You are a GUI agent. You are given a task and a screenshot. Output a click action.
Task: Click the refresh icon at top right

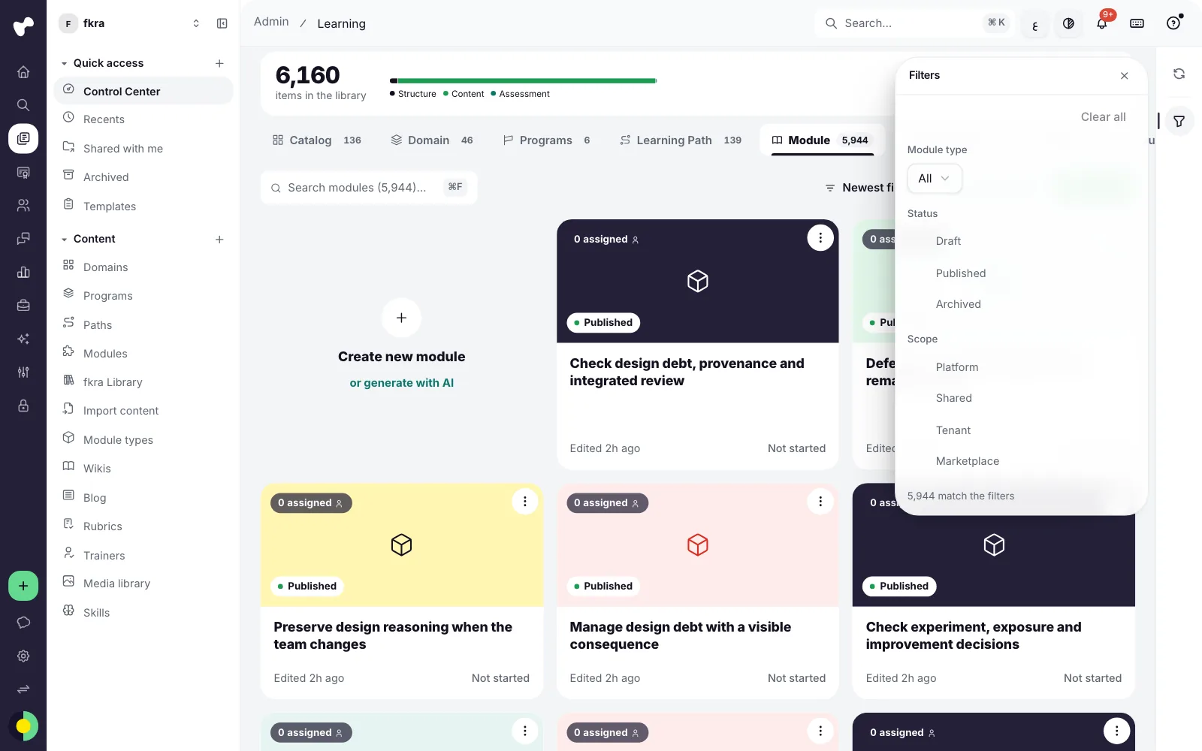[x=1179, y=74]
